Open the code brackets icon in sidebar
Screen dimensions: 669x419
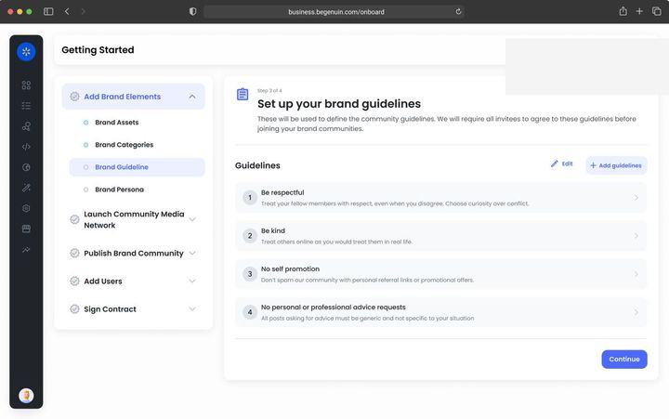[26, 147]
